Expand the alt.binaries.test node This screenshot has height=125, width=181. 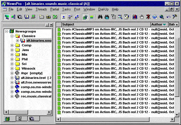coord(12,78)
